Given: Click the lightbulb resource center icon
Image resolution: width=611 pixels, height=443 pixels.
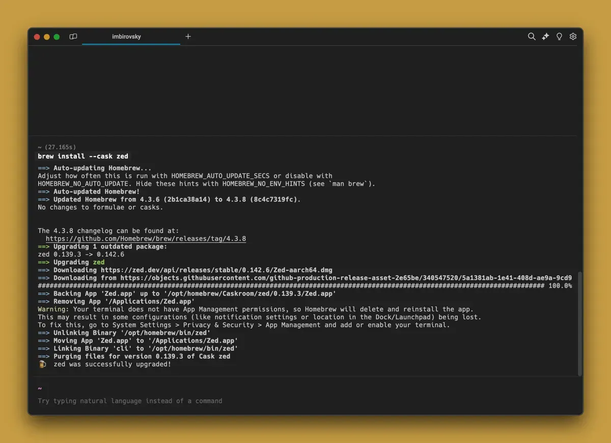Looking at the screenshot, I should coord(559,37).
